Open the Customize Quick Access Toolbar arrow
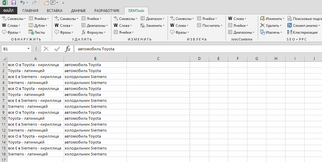The height and width of the screenshot is (162, 322). (63, 3)
